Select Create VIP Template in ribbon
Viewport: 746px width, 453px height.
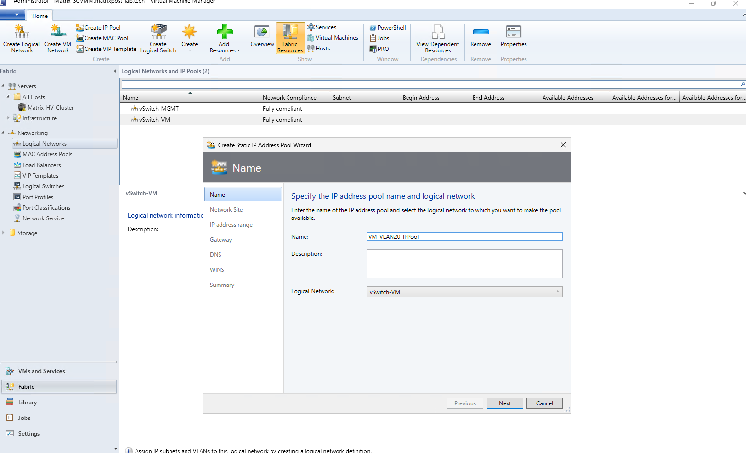(x=106, y=49)
